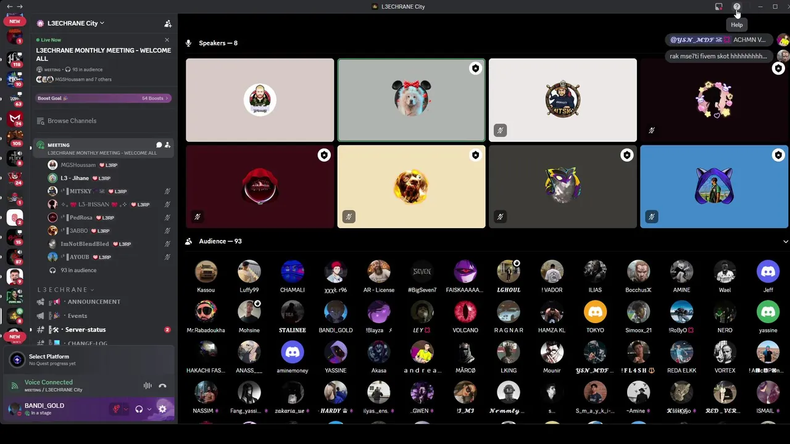Open Select Platform quest prompt

89,360
